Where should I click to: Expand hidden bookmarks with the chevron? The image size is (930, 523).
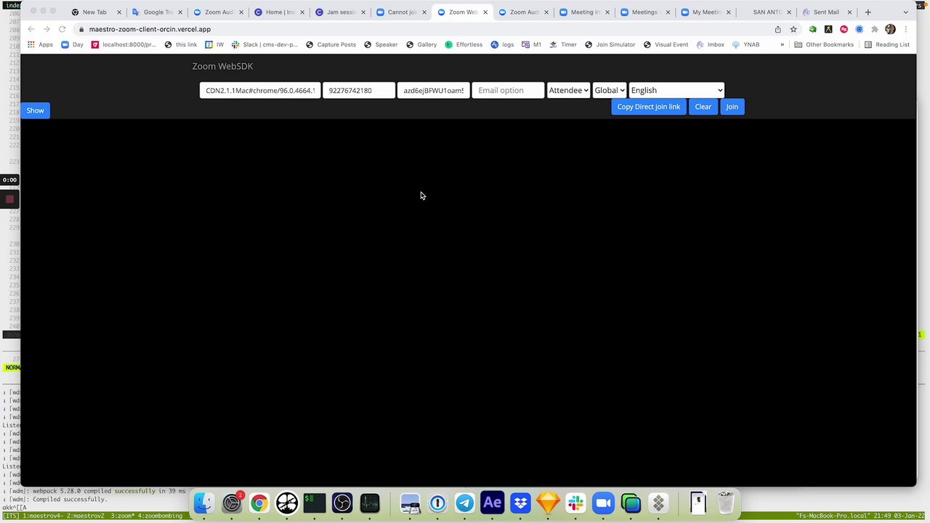pos(782,44)
